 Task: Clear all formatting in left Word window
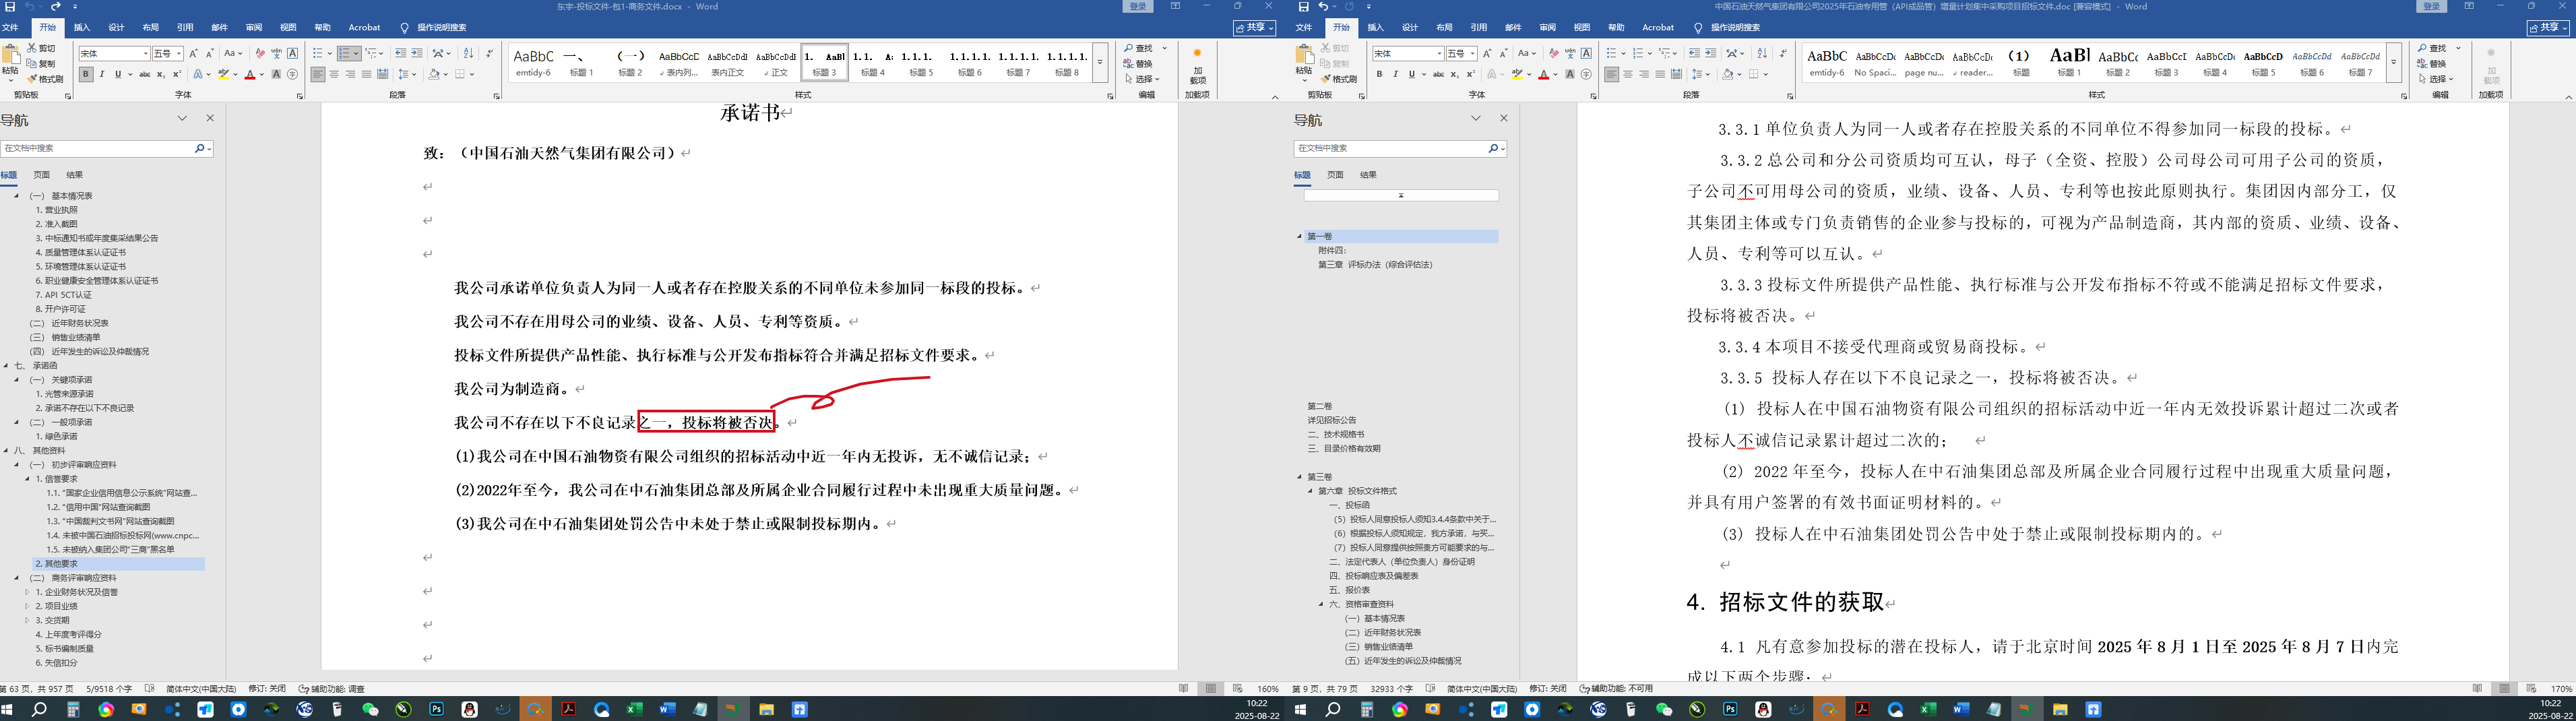point(260,53)
